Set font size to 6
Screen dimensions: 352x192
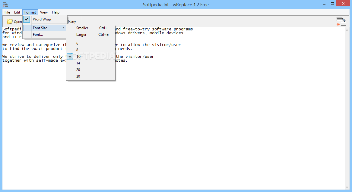tap(91, 43)
